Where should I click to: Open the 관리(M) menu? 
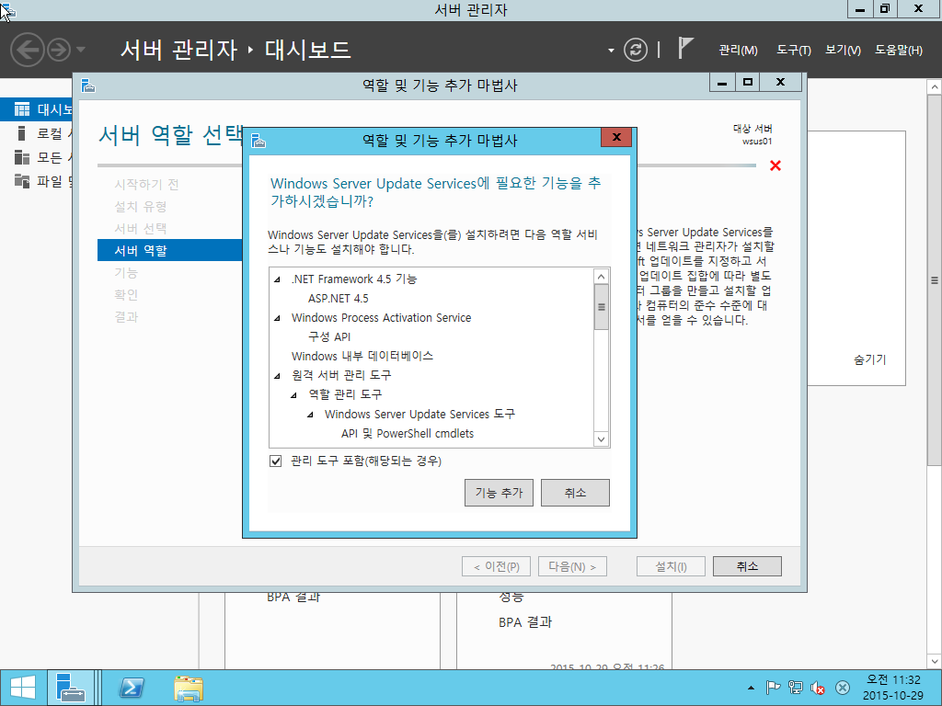pyautogui.click(x=738, y=51)
